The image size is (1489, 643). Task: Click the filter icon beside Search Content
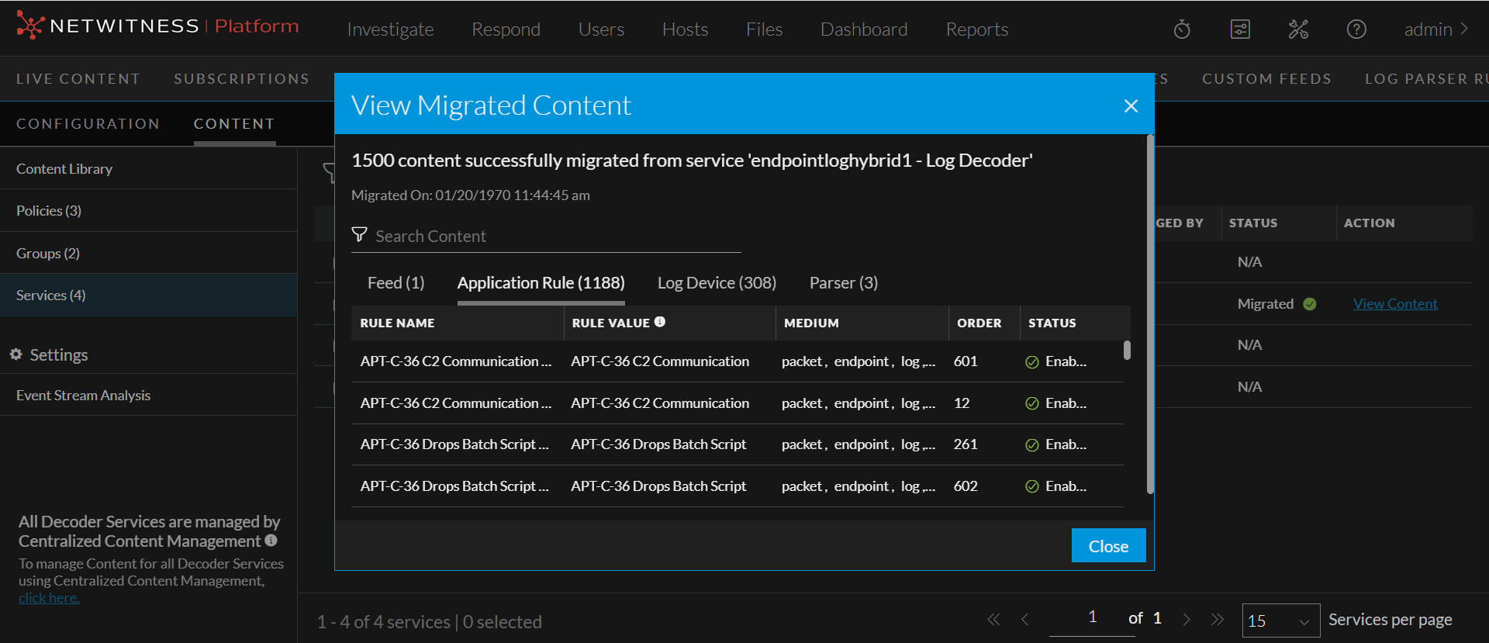359,234
